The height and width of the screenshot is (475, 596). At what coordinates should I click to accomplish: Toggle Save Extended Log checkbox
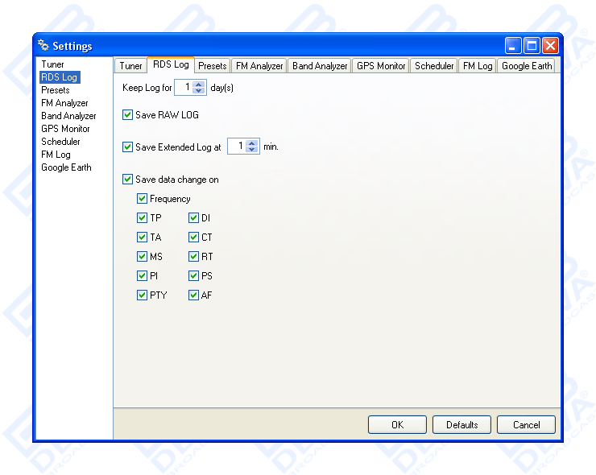[127, 147]
